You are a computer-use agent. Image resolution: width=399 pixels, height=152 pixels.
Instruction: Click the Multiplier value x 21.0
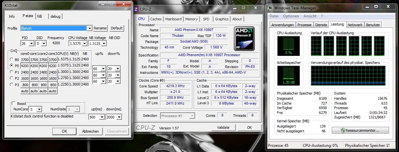coord(176,92)
